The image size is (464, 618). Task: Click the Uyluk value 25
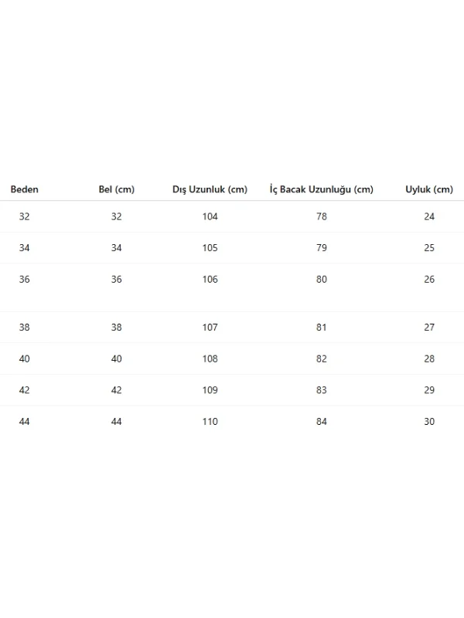coord(429,248)
